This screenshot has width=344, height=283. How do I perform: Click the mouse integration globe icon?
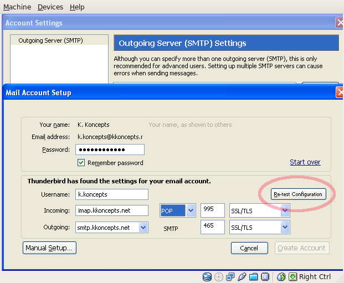281,277
